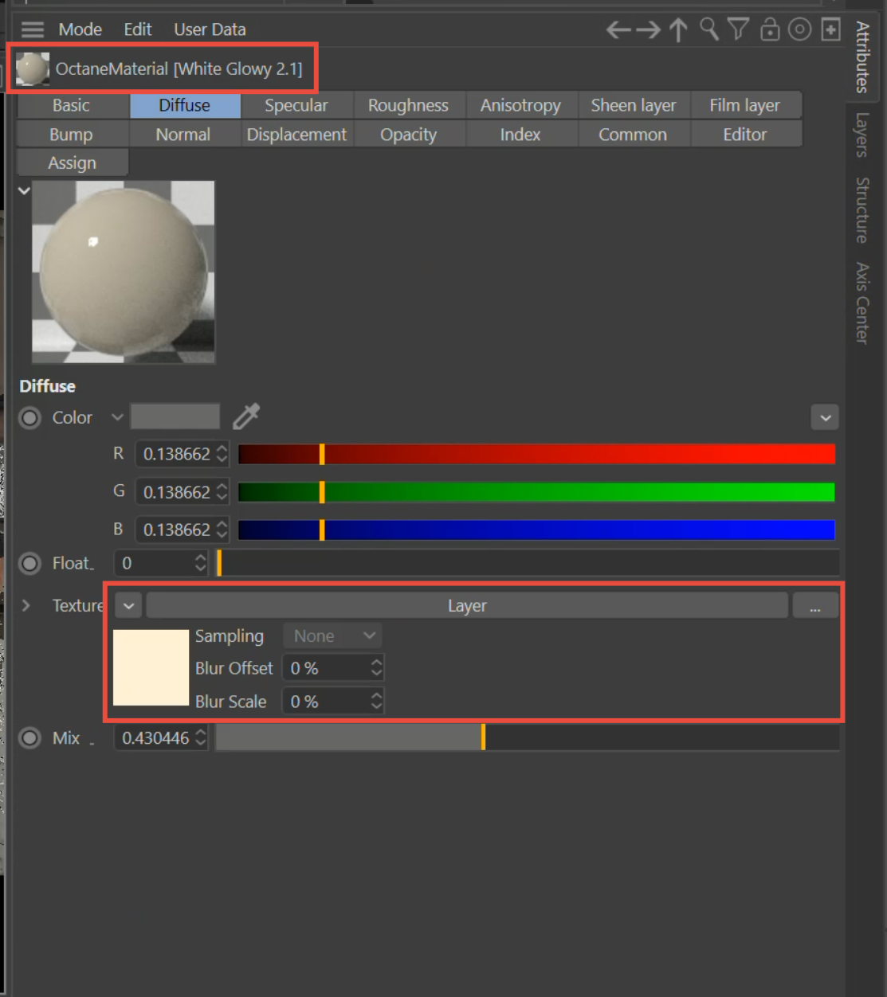Go up one level with up arrow

click(678, 30)
